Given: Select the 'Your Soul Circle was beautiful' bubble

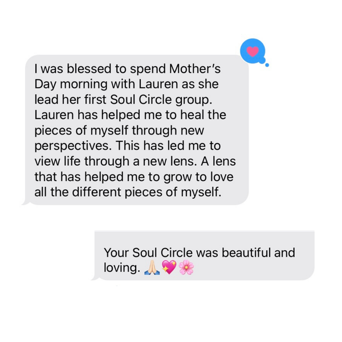Looking at the screenshot, I should coord(205,255).
